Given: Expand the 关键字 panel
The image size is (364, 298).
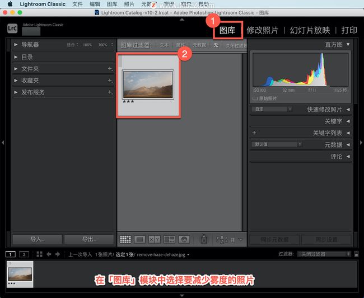Looking at the screenshot, I should 348,121.
